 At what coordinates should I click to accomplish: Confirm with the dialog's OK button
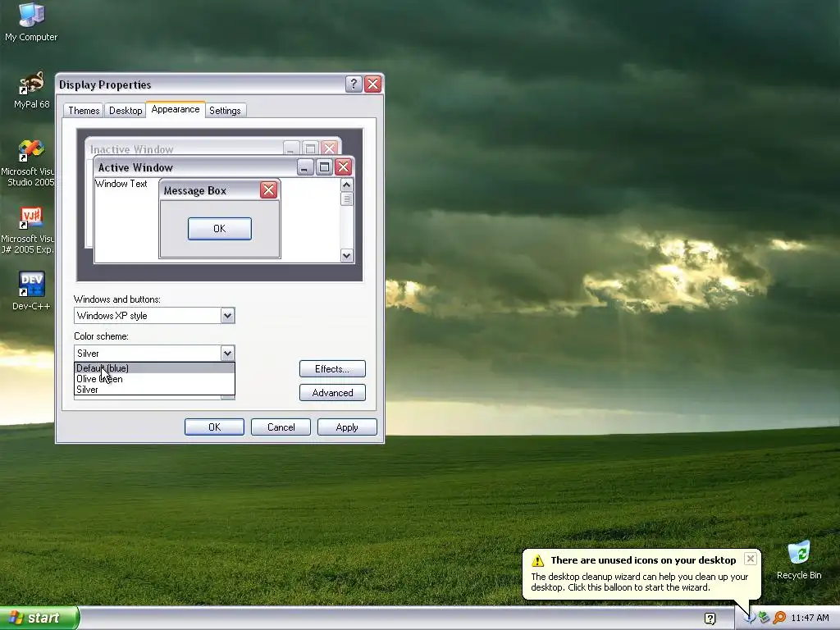click(214, 427)
